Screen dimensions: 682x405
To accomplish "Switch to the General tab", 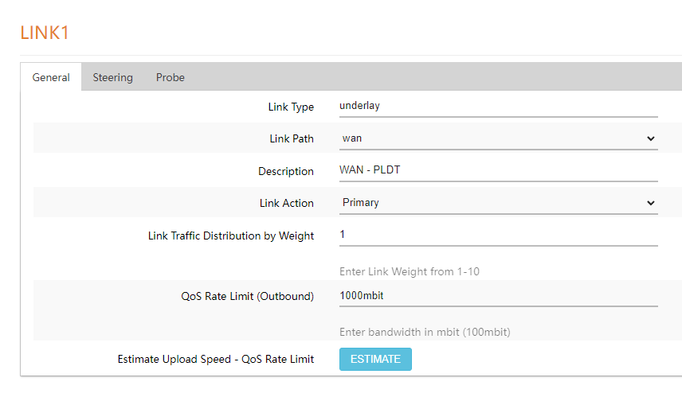I will pyautogui.click(x=51, y=77).
